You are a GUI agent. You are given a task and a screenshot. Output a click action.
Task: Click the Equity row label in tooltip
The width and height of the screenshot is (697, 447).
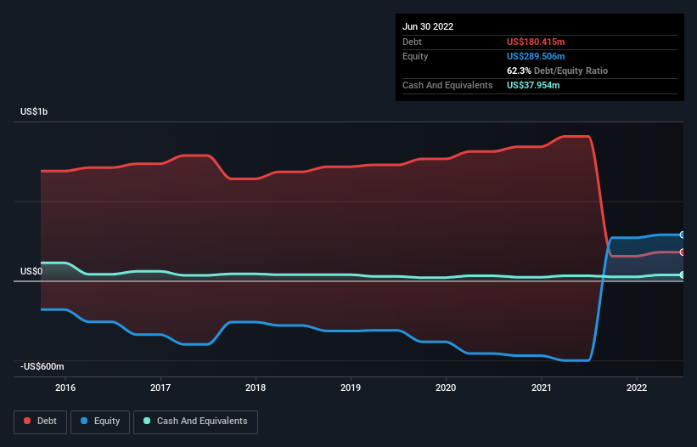[x=415, y=56]
